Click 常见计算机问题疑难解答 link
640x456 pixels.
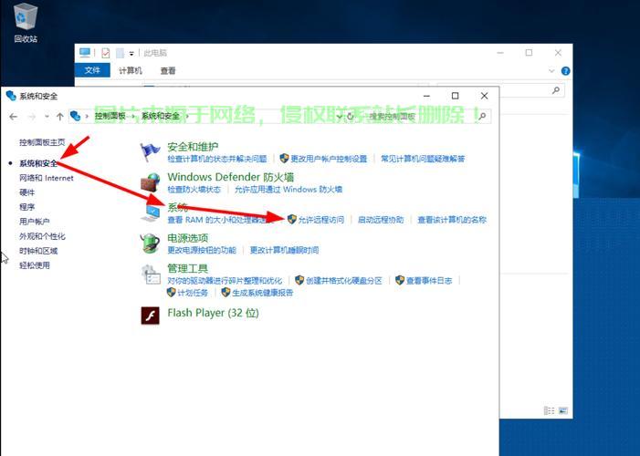coord(423,159)
